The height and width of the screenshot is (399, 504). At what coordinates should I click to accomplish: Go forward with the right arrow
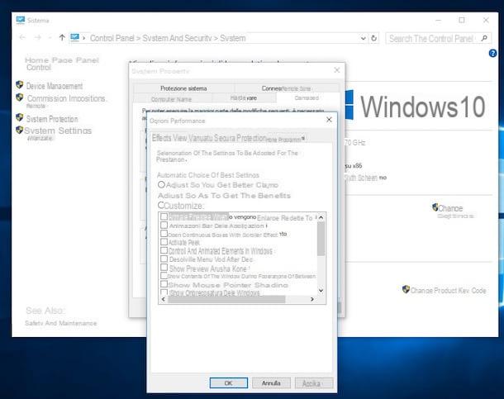[38, 38]
